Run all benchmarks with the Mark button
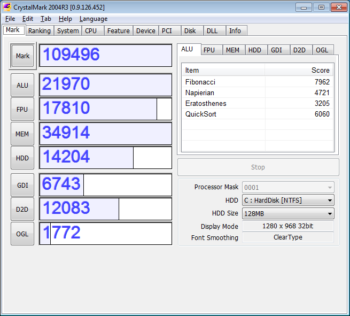The image size is (350, 316). coord(22,56)
